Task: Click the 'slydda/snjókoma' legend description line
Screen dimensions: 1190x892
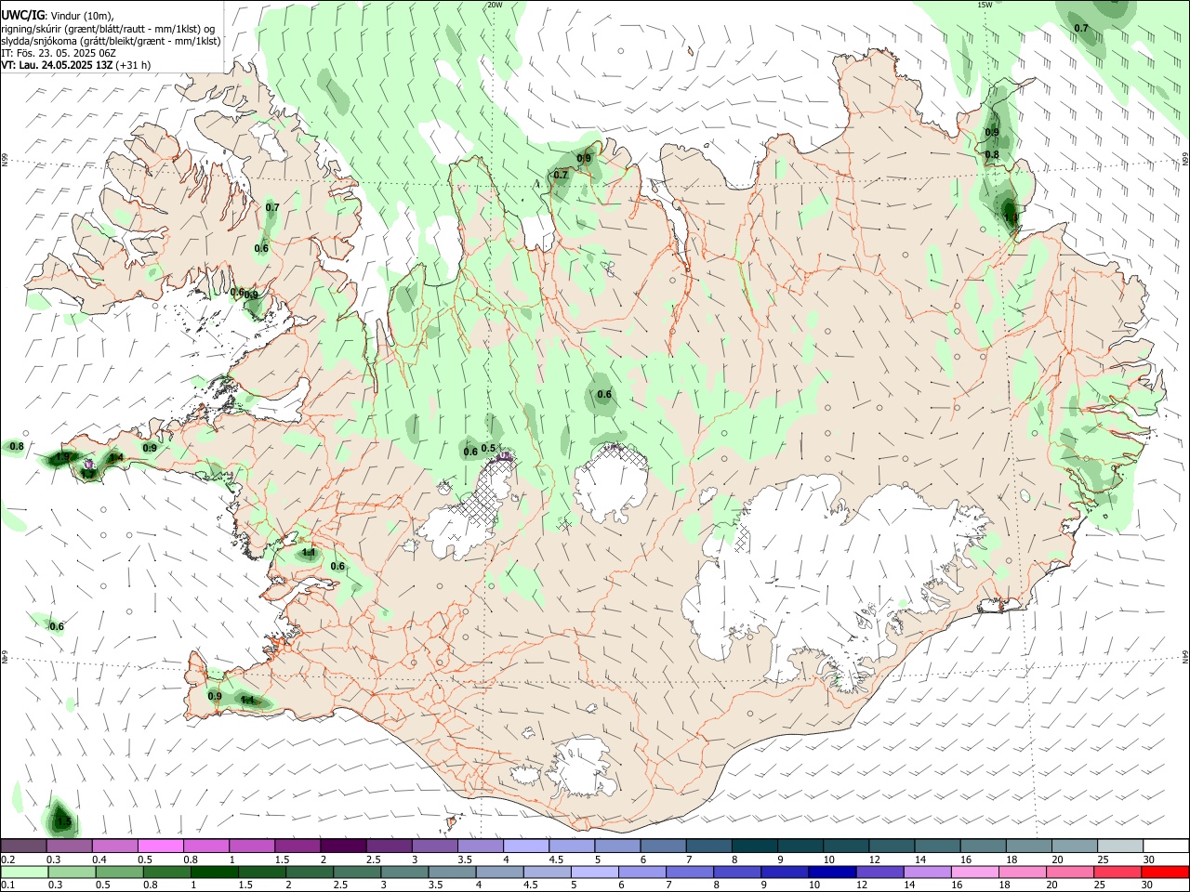Action: point(111,41)
